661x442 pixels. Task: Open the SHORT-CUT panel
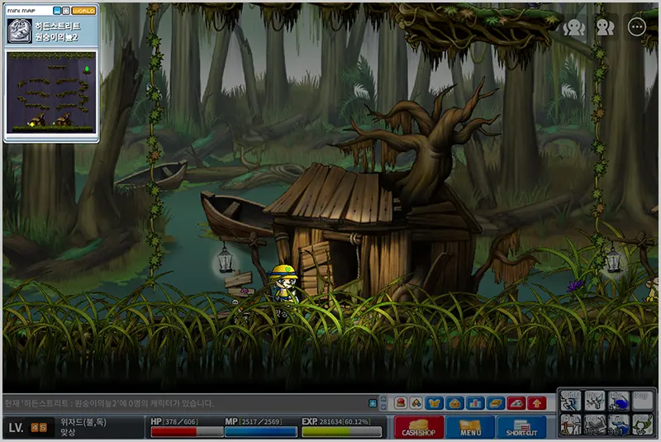coord(521,427)
